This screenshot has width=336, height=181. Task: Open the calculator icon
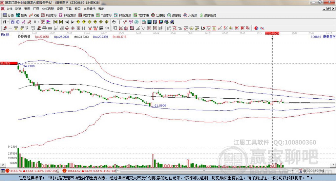149,22
